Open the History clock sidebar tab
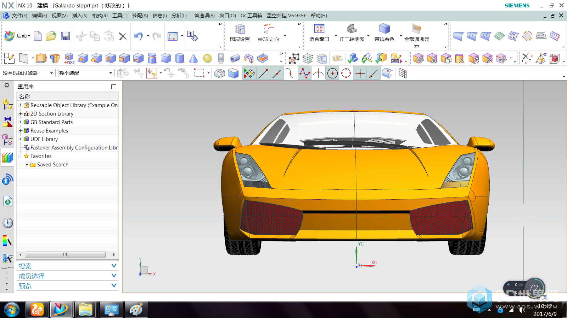Viewport: 567px width, 318px height. pos(8,223)
